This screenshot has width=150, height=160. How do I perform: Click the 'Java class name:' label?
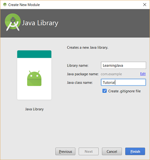[x=80, y=82]
